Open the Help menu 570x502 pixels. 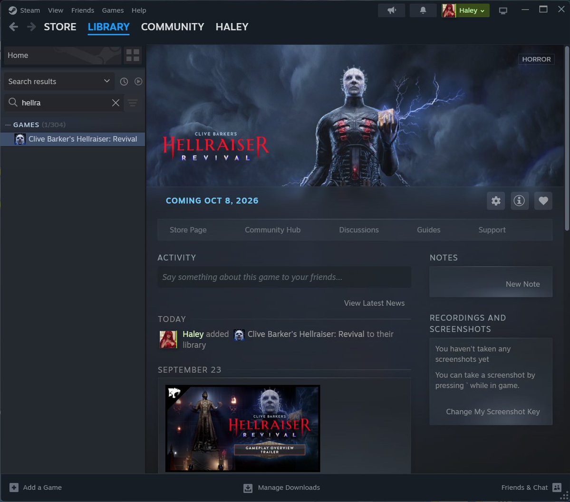(139, 10)
